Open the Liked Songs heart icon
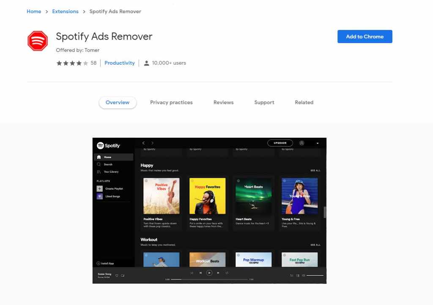Image resolution: width=433 pixels, height=305 pixels. (x=100, y=196)
